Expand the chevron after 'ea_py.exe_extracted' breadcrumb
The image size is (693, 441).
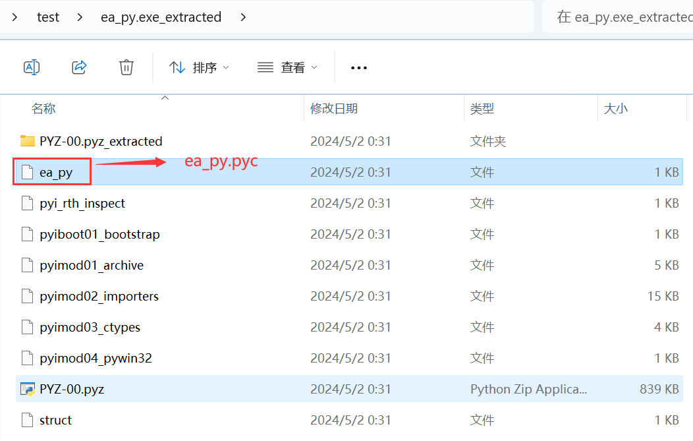tap(243, 17)
